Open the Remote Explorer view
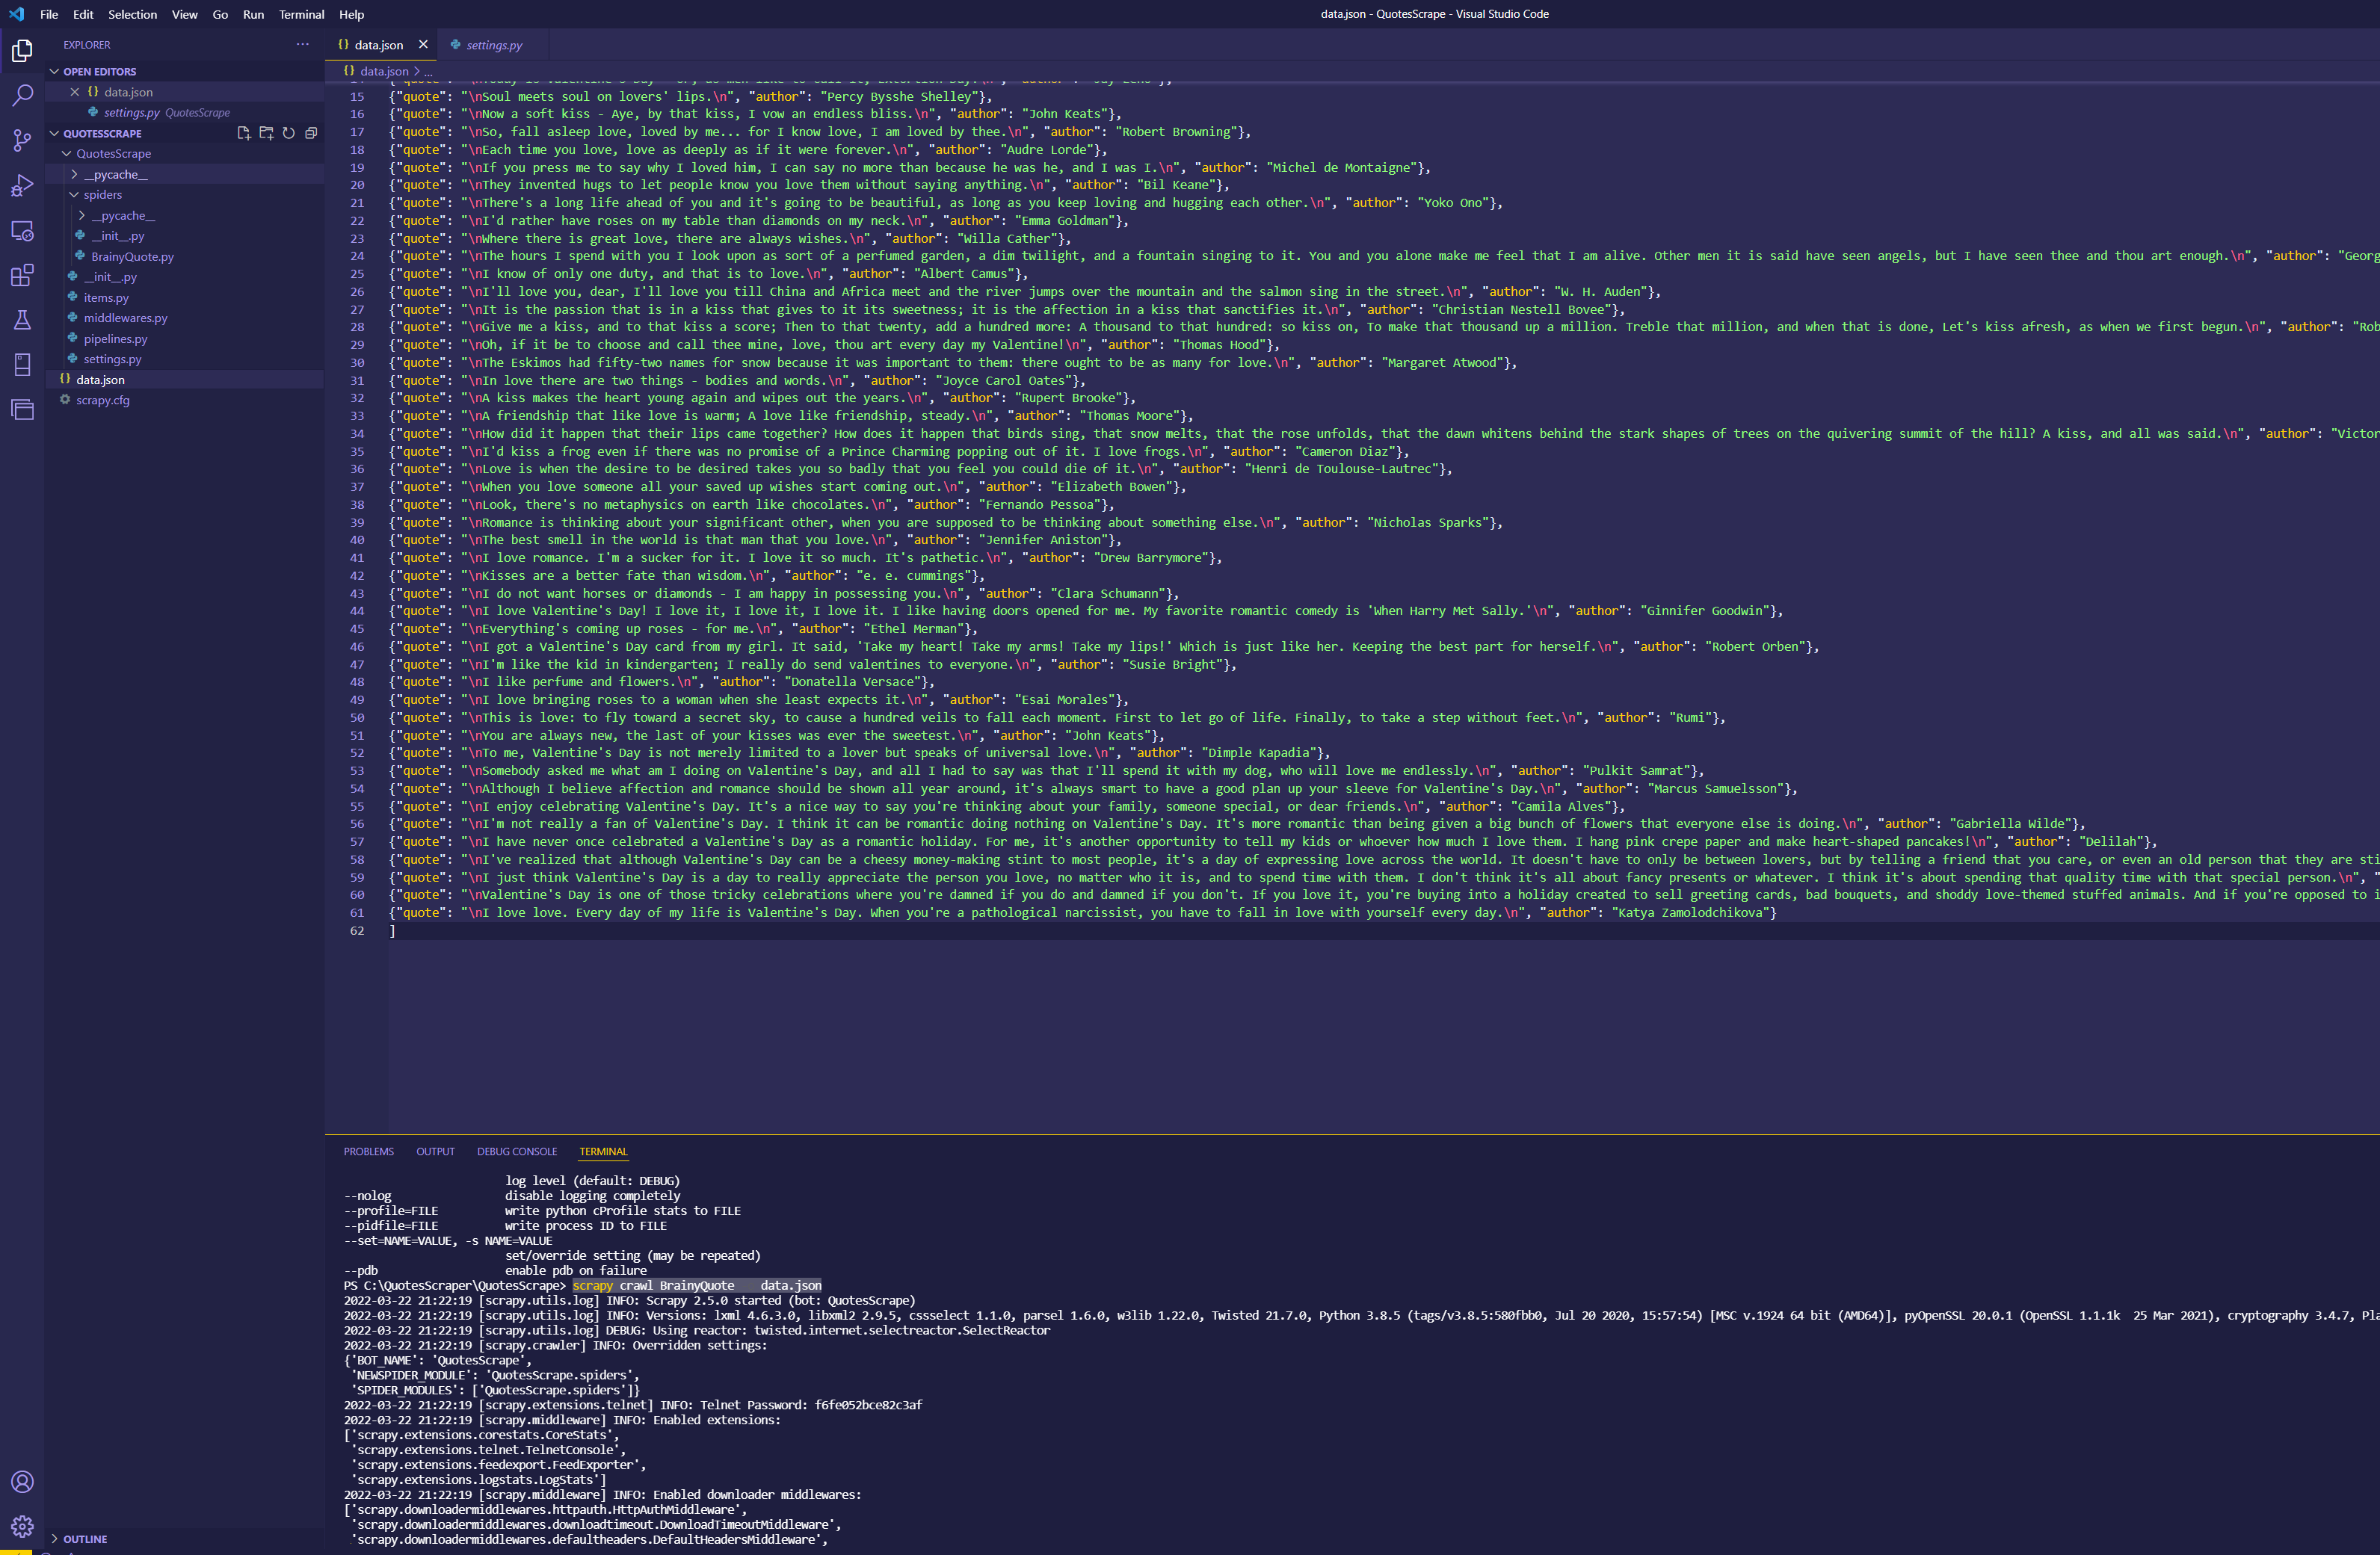 [x=22, y=230]
